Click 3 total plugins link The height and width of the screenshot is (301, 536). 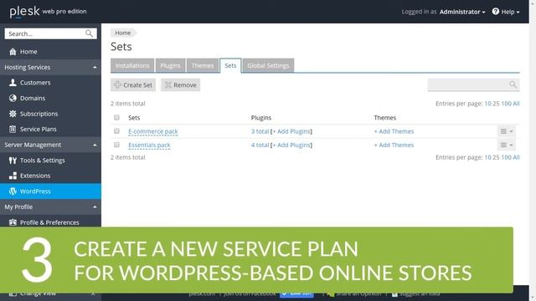point(260,131)
